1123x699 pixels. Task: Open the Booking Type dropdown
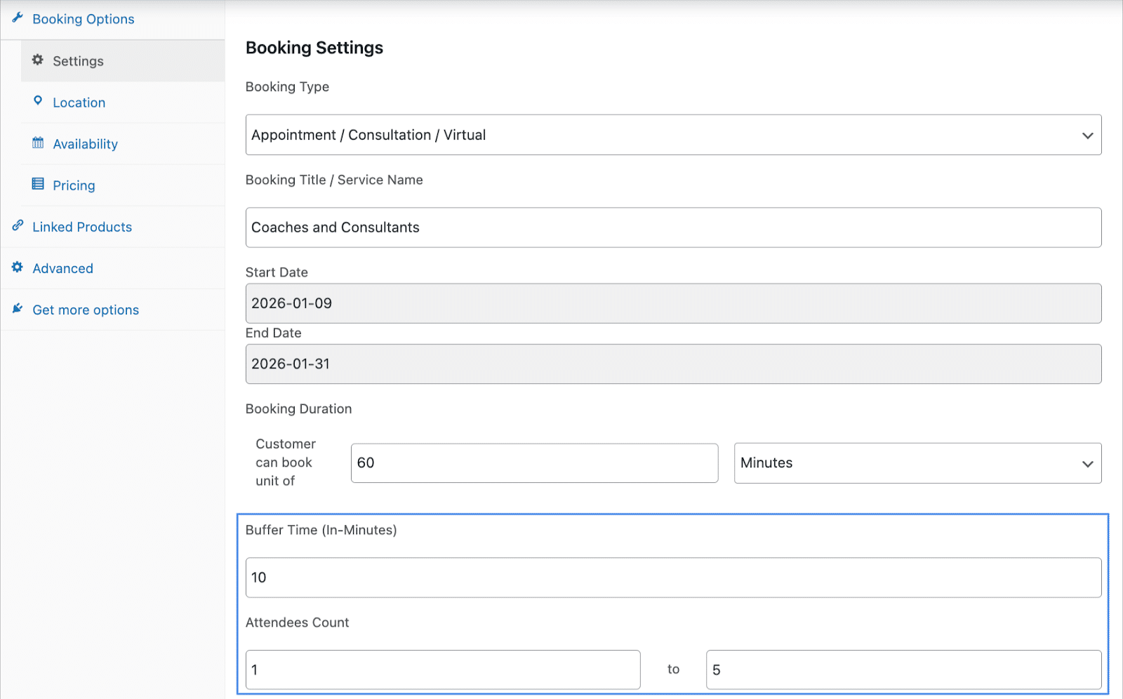point(673,135)
